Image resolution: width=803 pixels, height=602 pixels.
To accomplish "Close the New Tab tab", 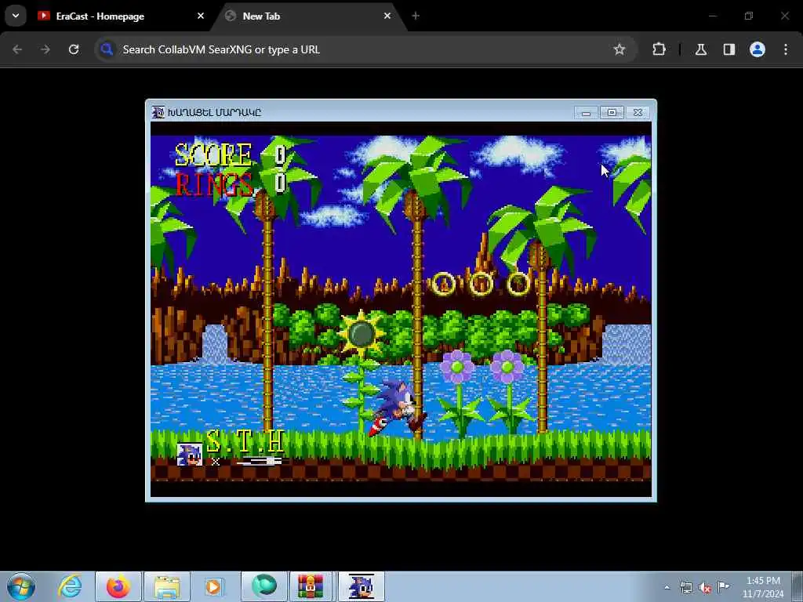I will pyautogui.click(x=387, y=16).
